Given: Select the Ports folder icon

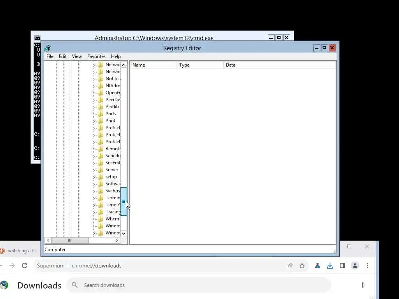Looking at the screenshot, I should point(101,114).
